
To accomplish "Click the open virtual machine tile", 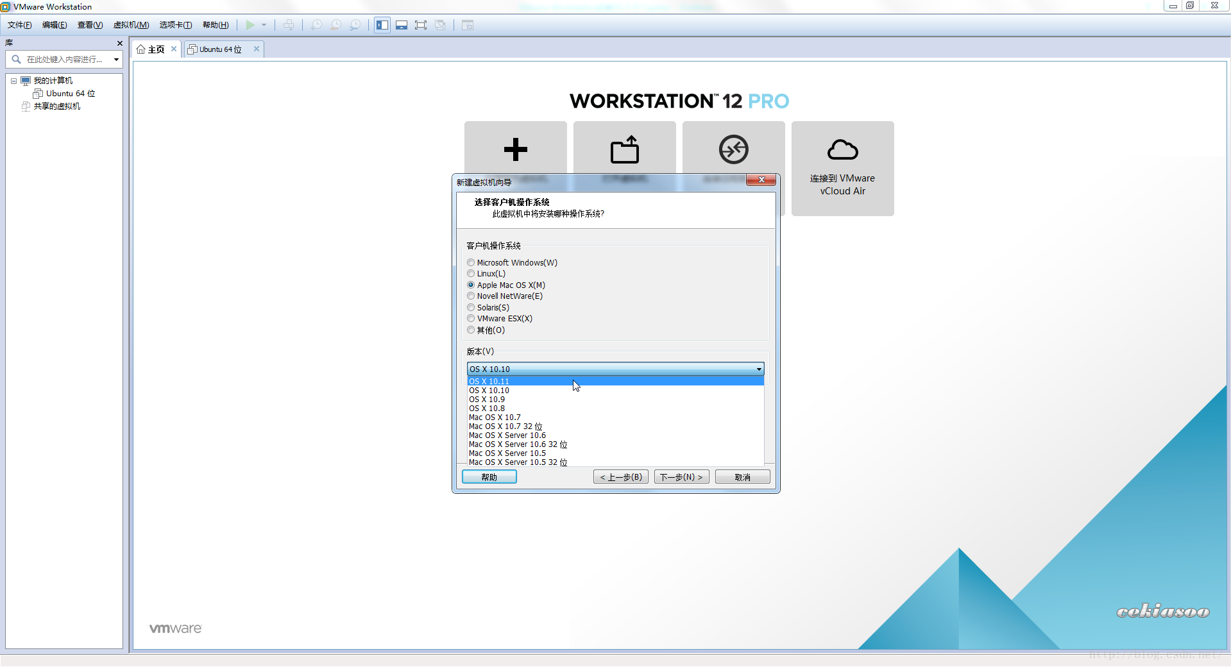I will point(625,149).
